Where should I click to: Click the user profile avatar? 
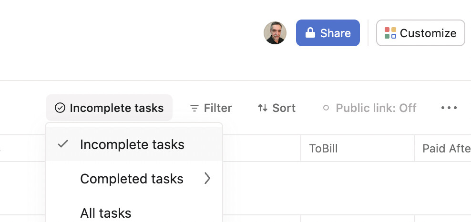click(275, 33)
